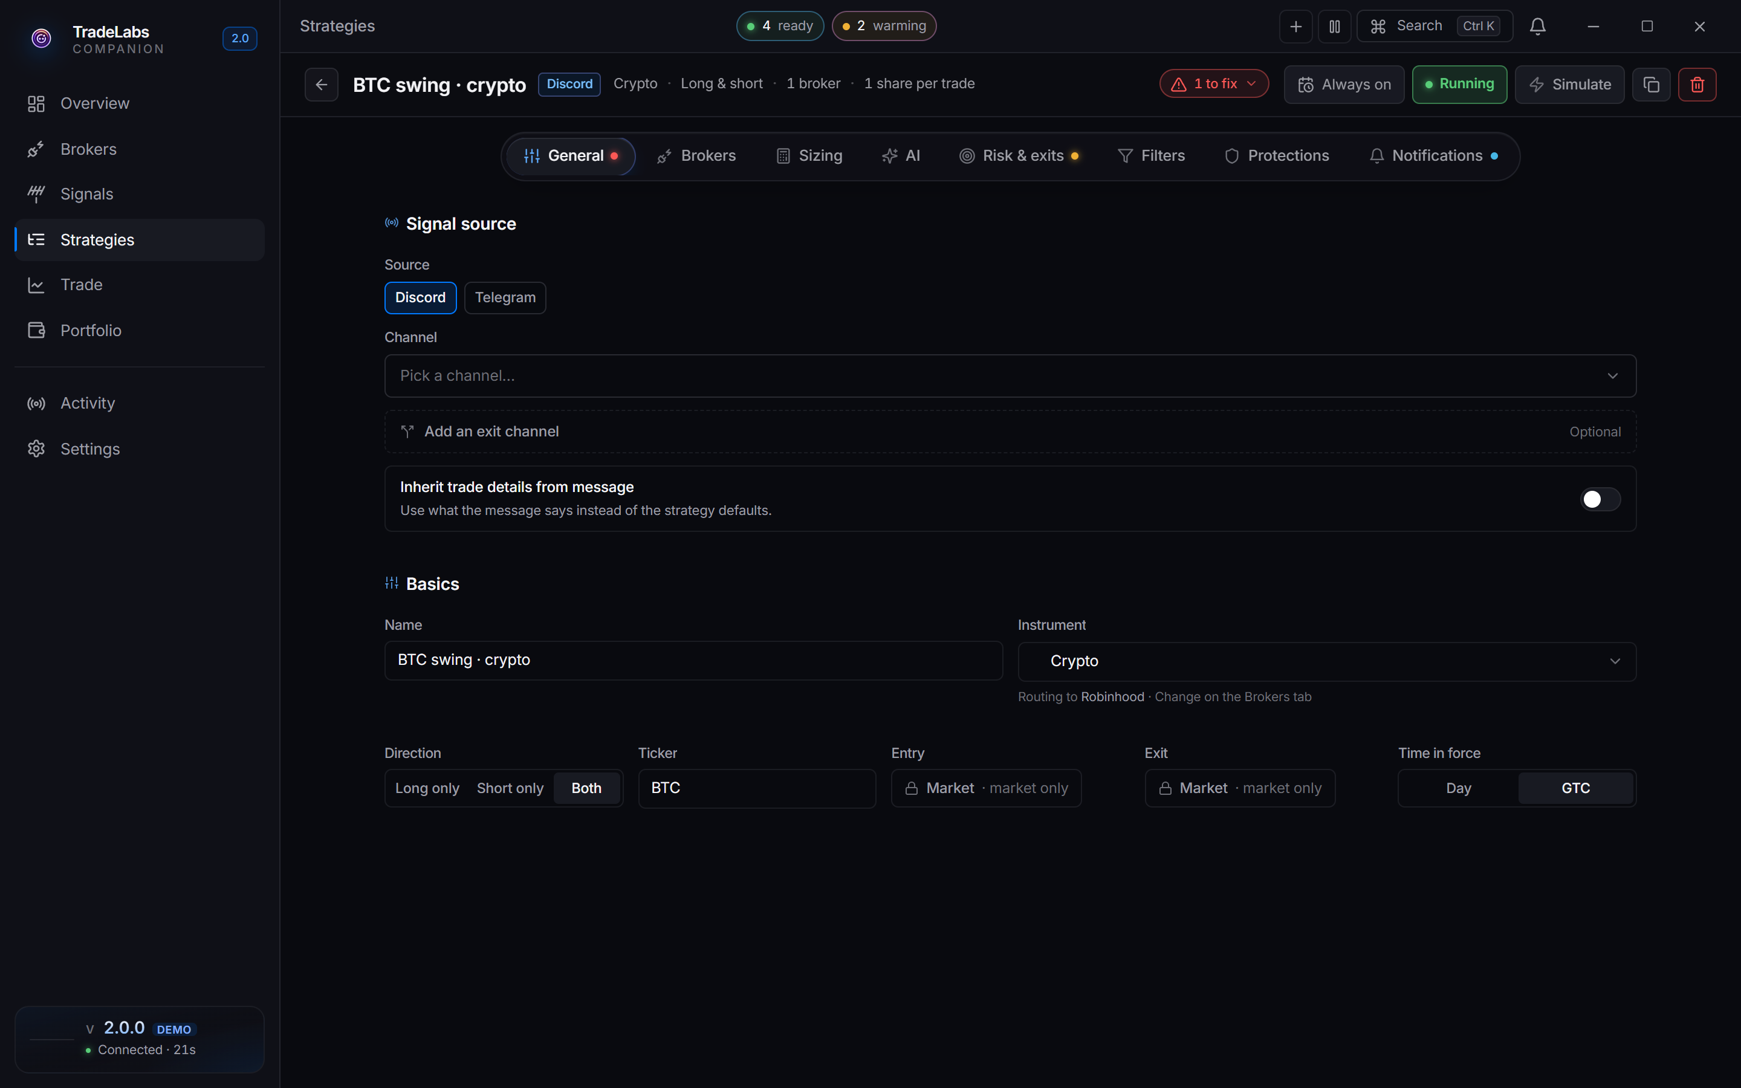Open the Instrument Crypto dropdown
This screenshot has height=1088, width=1741.
tap(1327, 661)
